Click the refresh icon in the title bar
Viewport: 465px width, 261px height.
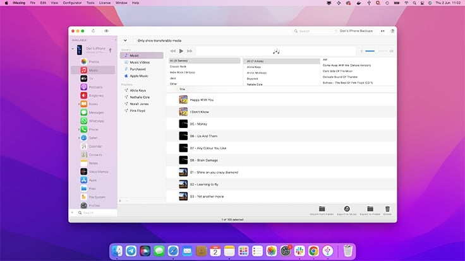tap(93, 31)
